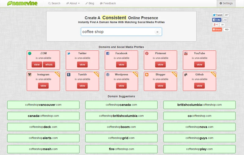Select suggestion coffeeshopbritishcolumbia.com

click(x=121, y=116)
